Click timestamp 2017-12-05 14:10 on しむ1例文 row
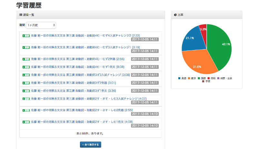 (x=145, y=126)
